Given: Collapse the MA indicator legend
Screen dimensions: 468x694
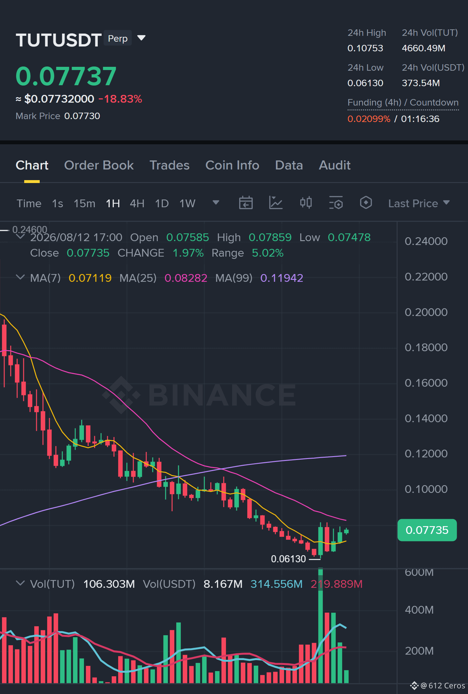Looking at the screenshot, I should click(x=20, y=277).
